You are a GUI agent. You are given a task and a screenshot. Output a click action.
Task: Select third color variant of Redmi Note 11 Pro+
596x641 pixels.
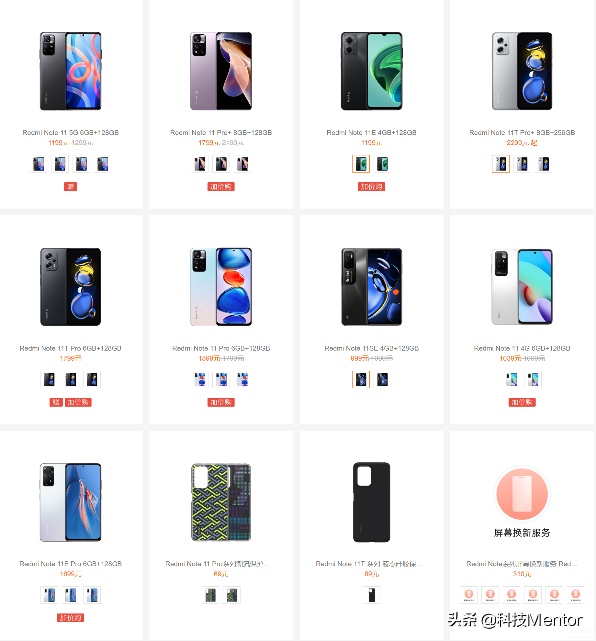(242, 164)
